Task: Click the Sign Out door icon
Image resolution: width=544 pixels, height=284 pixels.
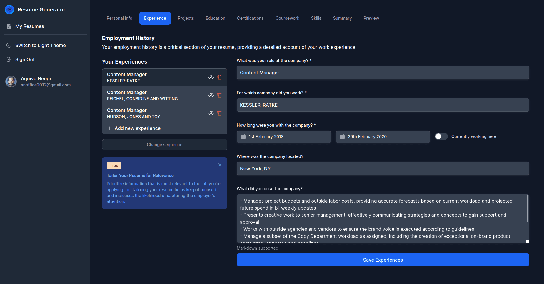Action: [9, 59]
